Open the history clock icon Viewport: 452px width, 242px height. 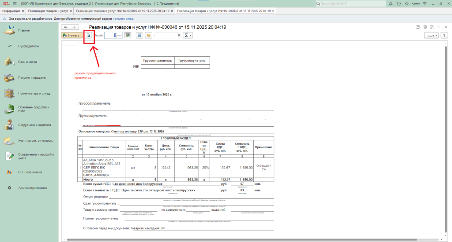pos(399,4)
